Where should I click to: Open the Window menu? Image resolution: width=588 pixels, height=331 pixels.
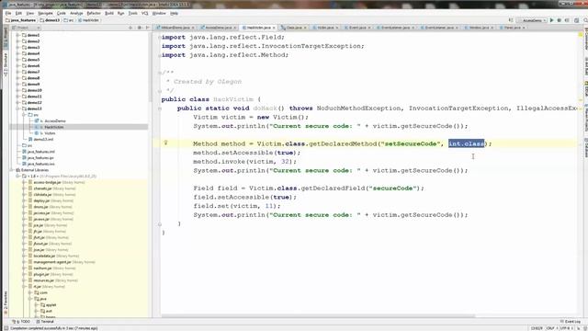click(159, 13)
